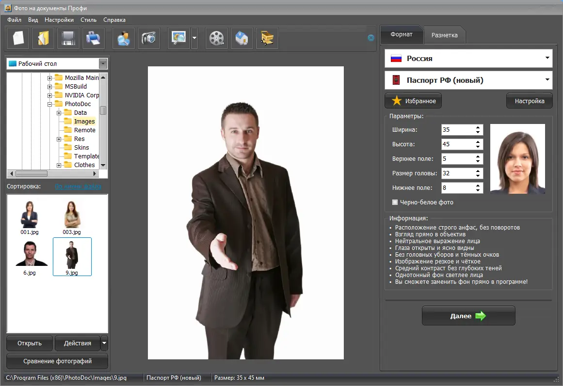Click the Сравнение фотографий button
563x386 pixels.
click(x=58, y=361)
